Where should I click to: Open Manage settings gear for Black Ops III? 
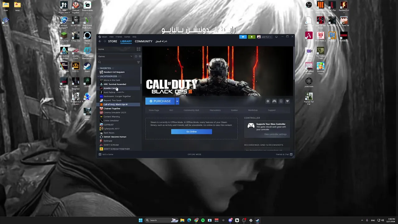click(268, 101)
